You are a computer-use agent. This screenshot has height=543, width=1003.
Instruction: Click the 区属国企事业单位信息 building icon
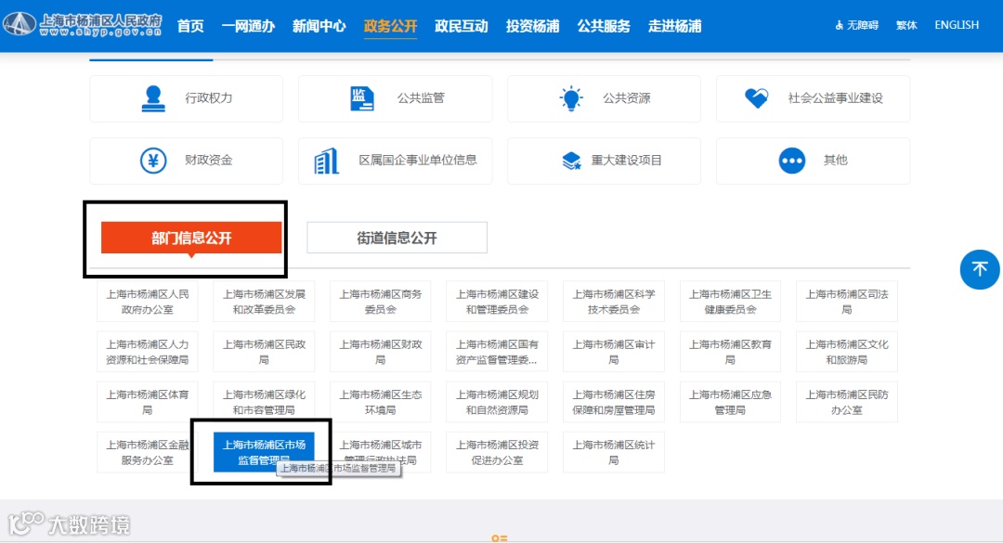tap(326, 161)
